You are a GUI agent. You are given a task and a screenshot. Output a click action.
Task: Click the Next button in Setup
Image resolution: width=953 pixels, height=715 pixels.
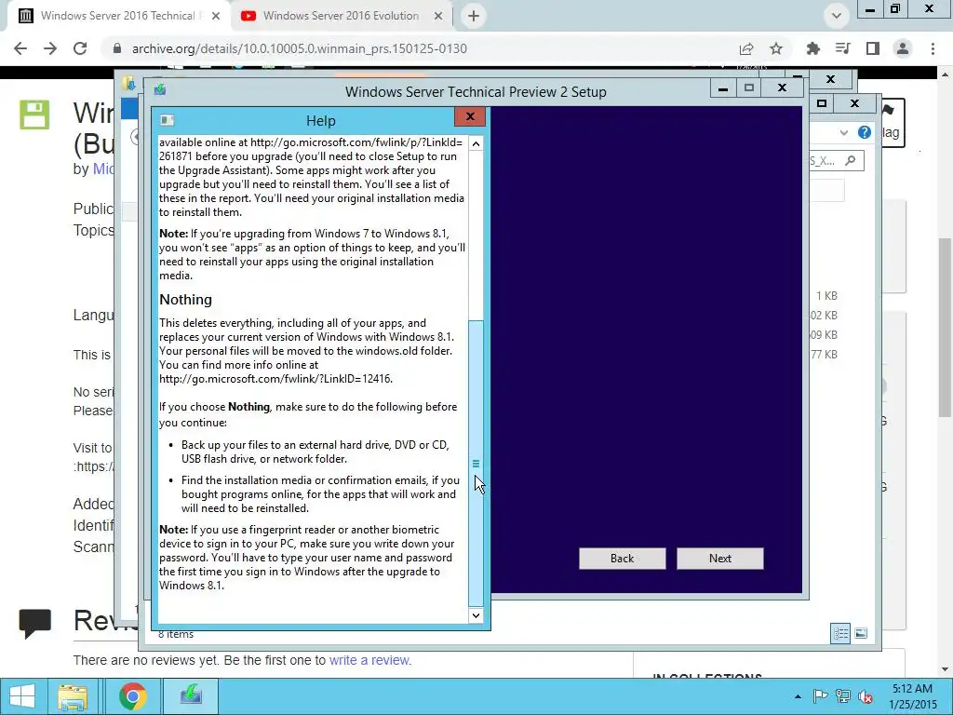719,559
